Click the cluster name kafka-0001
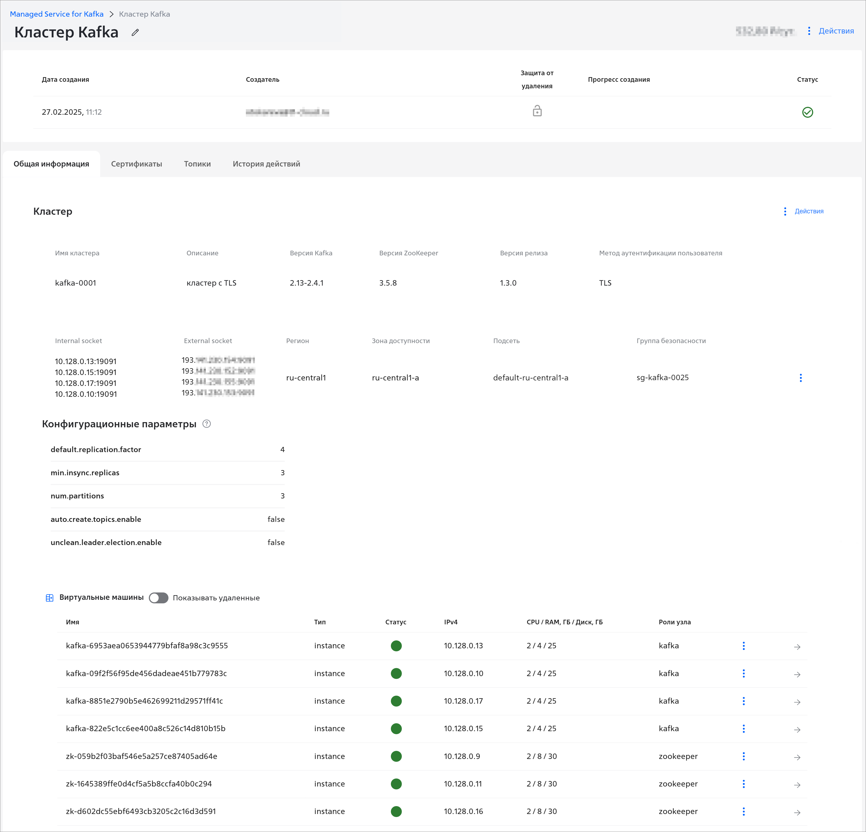866x832 pixels. 76,283
